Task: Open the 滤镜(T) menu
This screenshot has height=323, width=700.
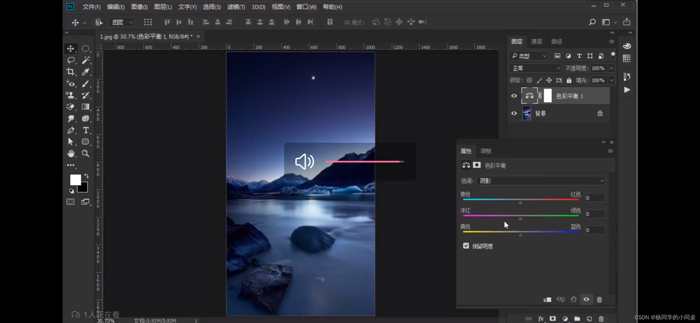Action: [x=236, y=7]
